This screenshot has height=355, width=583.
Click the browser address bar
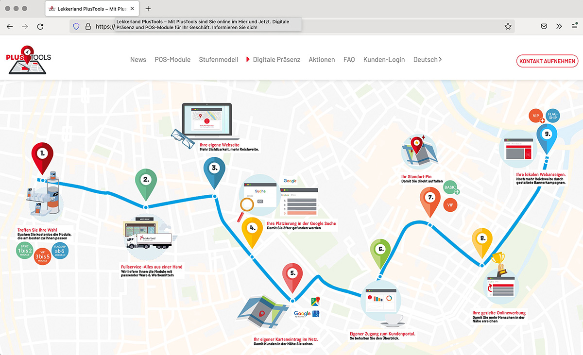[x=291, y=27]
